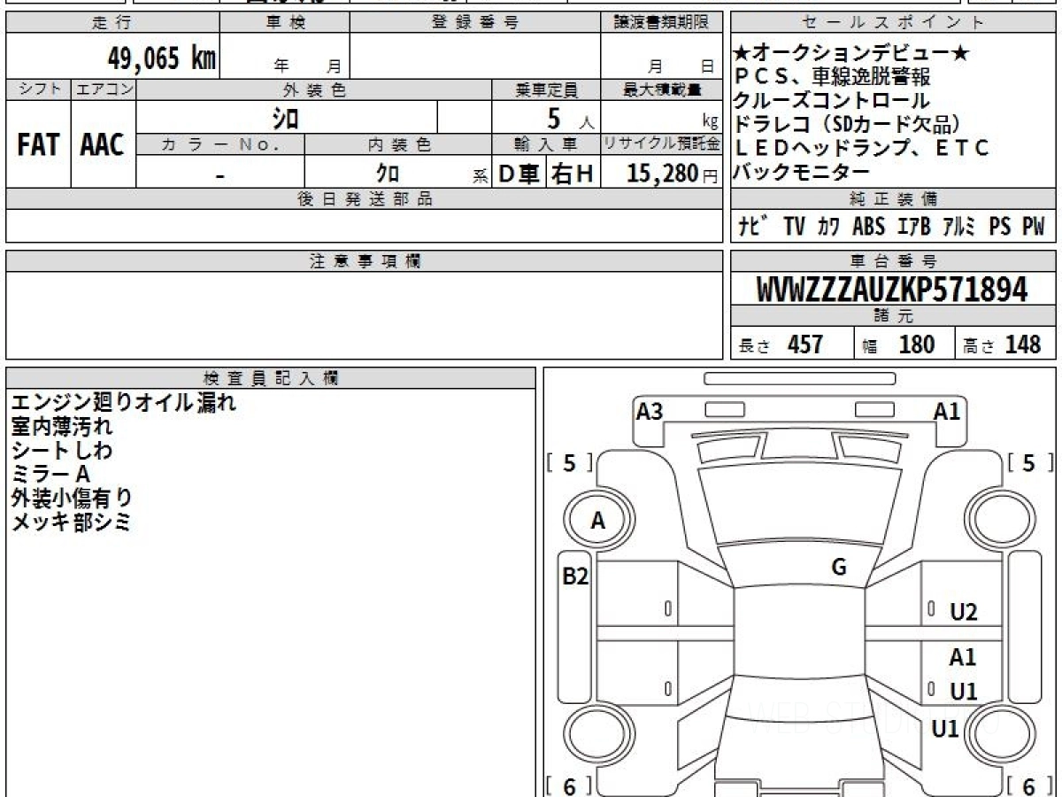
Task: Select the TV equipment code
Action: tap(794, 227)
